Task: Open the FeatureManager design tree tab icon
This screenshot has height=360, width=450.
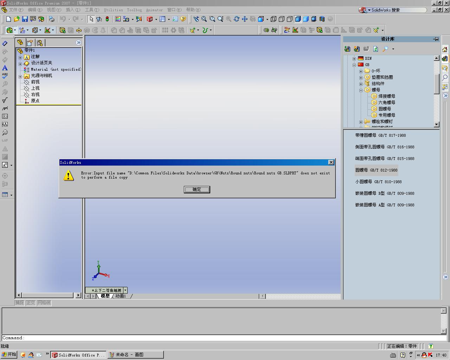Action: 20,43
